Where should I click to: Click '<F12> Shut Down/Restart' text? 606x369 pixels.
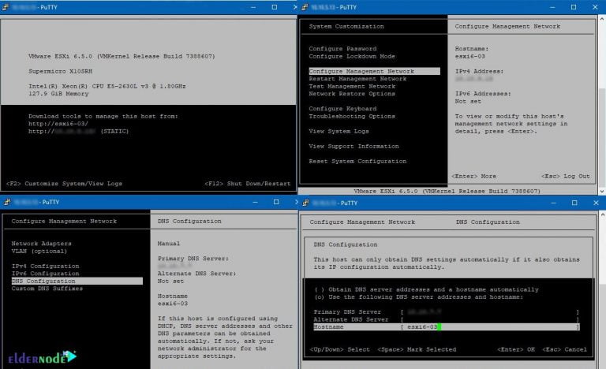tap(247, 184)
